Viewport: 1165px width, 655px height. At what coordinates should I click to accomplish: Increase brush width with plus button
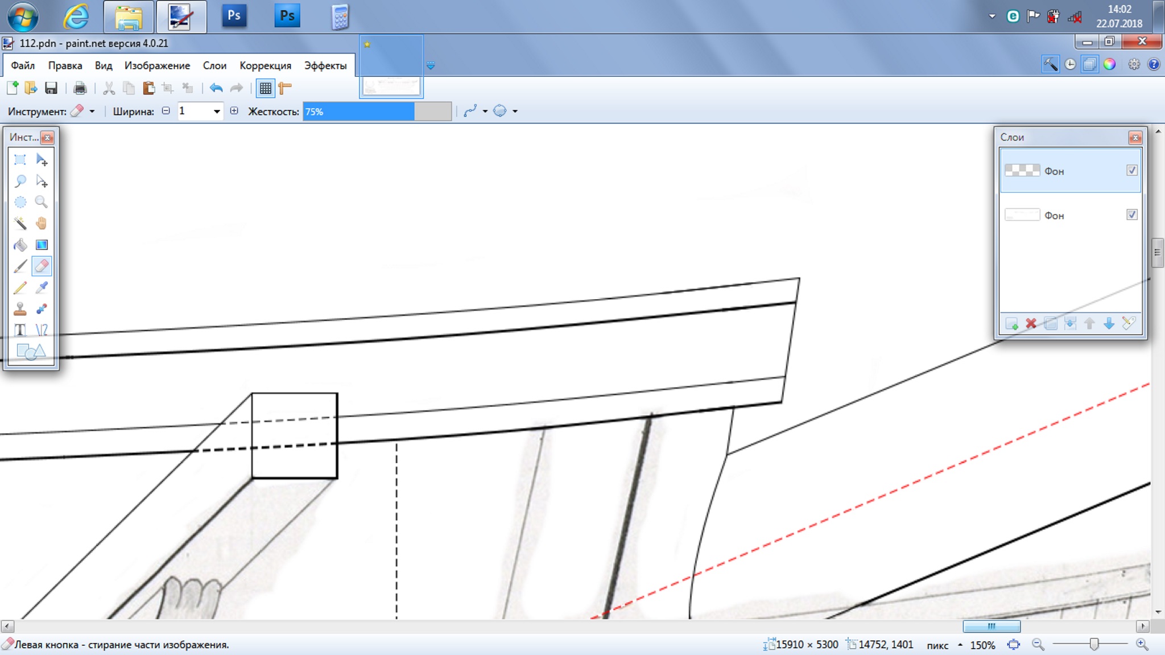[234, 111]
